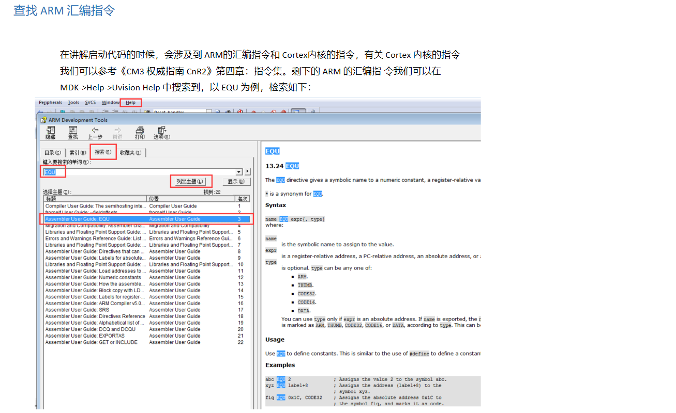Select the 搜索 (search) tab
This screenshot has height=413, width=676.
103,152
